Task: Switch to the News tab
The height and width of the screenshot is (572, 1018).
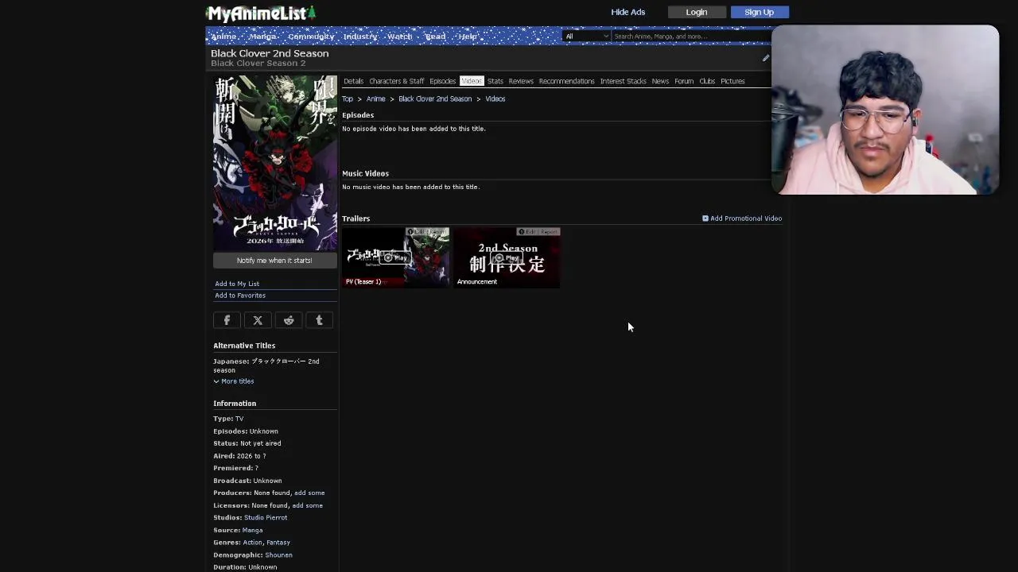Action: (660, 81)
